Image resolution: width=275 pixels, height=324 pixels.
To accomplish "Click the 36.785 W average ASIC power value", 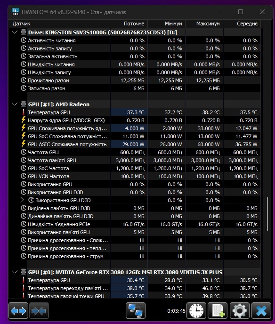I will coord(246,144).
